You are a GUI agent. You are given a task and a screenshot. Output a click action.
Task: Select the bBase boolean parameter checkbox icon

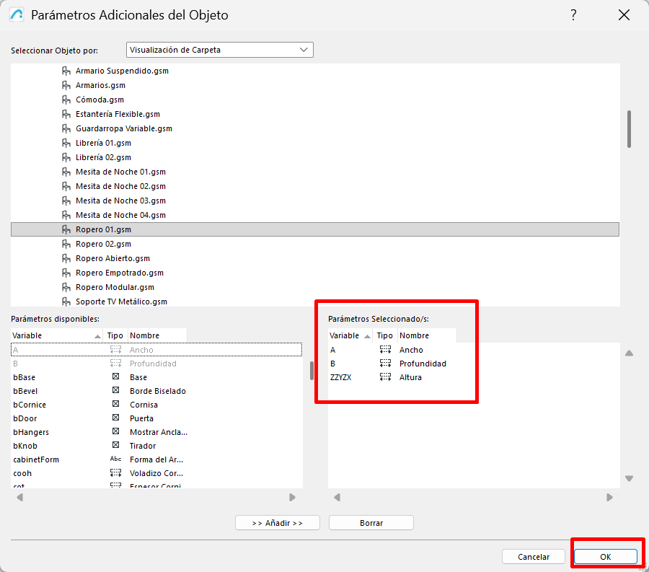click(115, 377)
